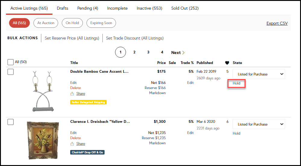Image resolution: width=301 pixels, height=166 pixels.
Task: Click Share link for Dreisbach listing
Action: 81,143
